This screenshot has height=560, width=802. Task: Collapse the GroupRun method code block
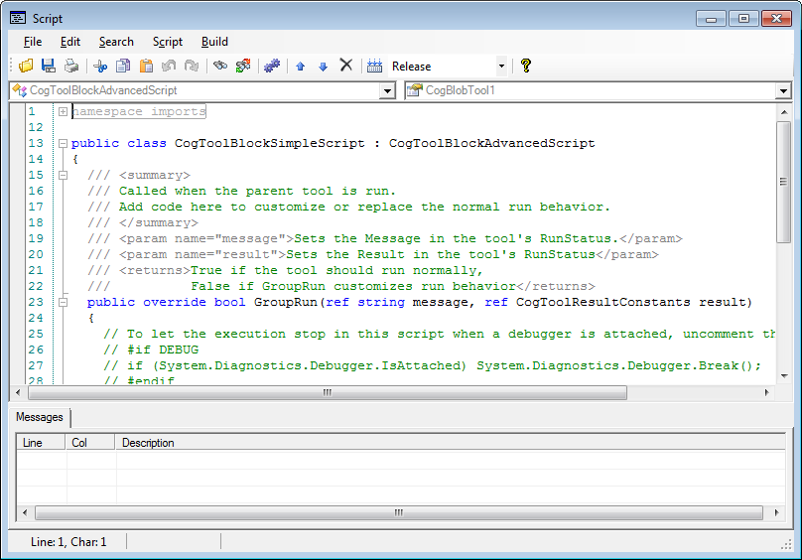pos(63,302)
